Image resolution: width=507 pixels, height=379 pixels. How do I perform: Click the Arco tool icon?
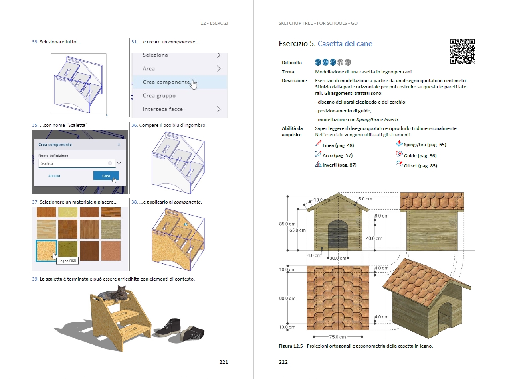click(x=318, y=155)
